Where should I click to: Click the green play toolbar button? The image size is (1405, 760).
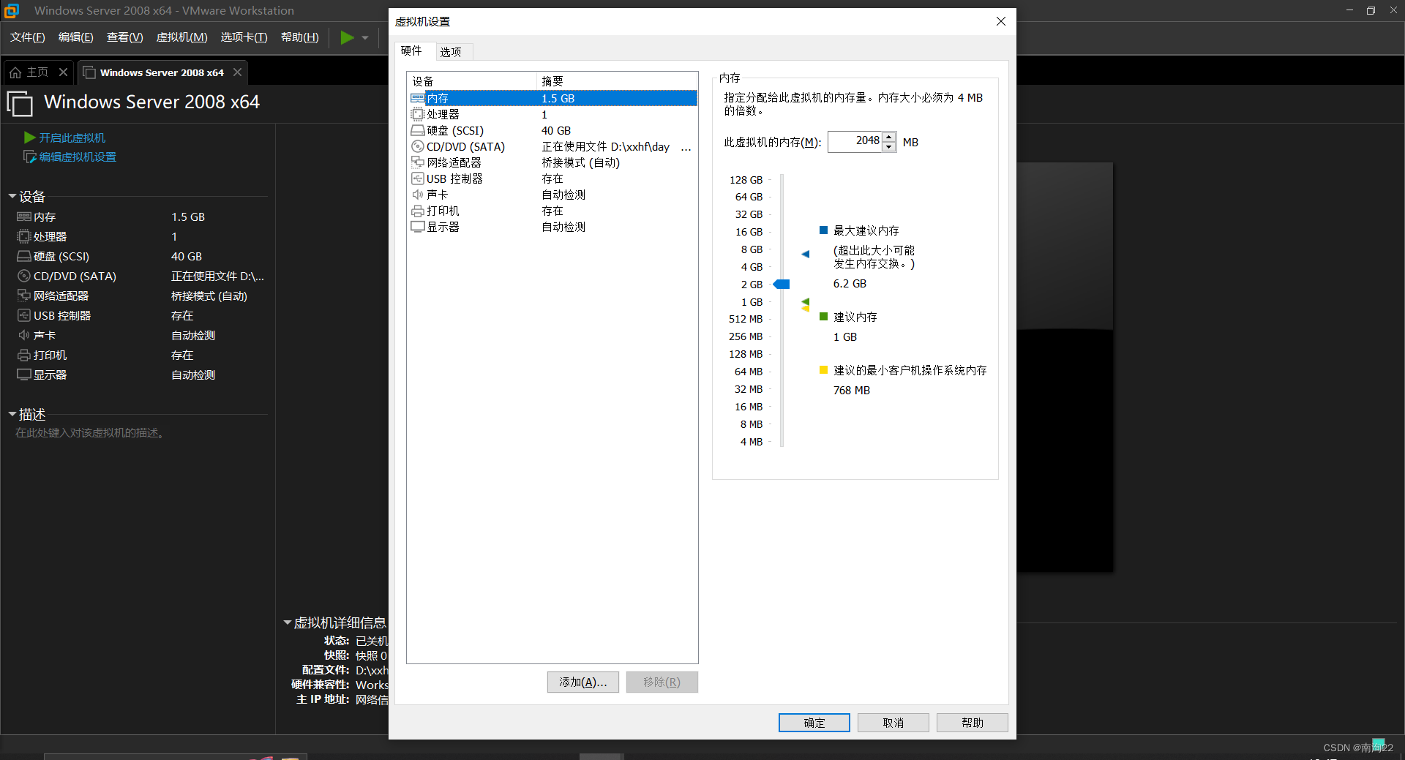(x=347, y=37)
